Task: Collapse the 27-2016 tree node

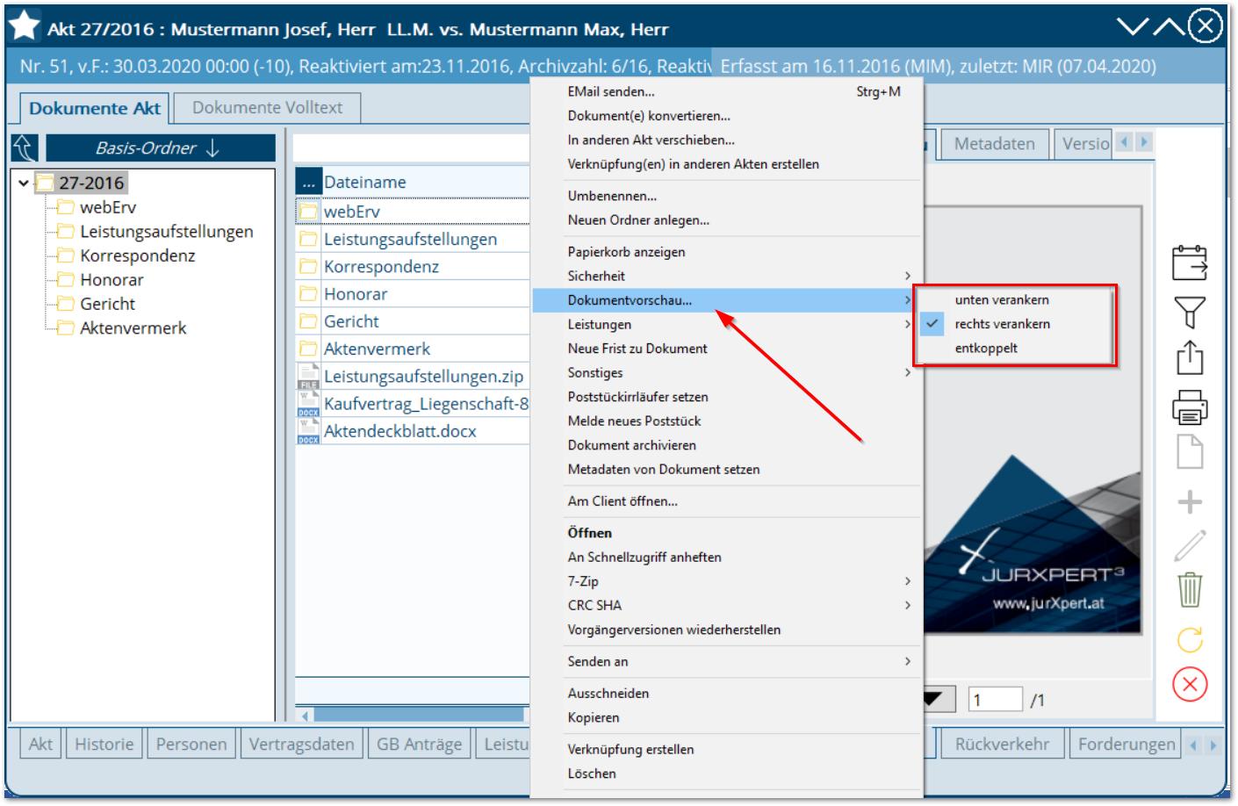Action: [x=24, y=184]
